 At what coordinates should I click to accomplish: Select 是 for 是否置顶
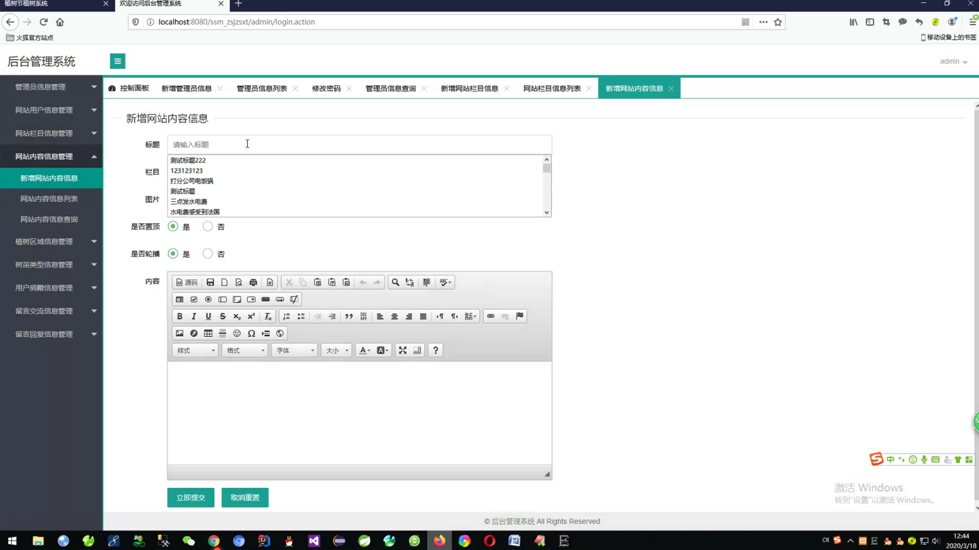click(173, 226)
